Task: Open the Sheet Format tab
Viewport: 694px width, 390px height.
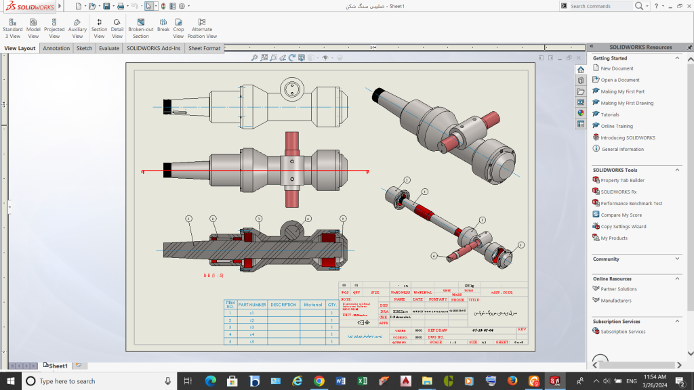Action: (x=204, y=48)
